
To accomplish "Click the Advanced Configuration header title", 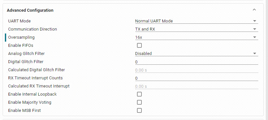I will [30, 10].
